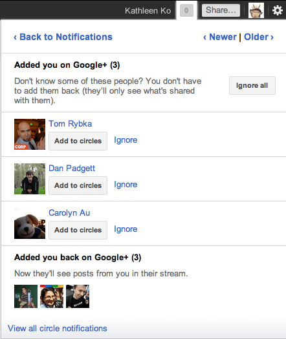286x339 pixels.
Task: Open Carolyn Au's teddy bear profile photo
Action: [x=30, y=223]
